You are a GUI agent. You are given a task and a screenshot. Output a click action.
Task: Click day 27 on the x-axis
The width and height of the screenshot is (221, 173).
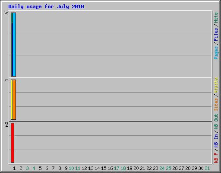tap(181, 168)
